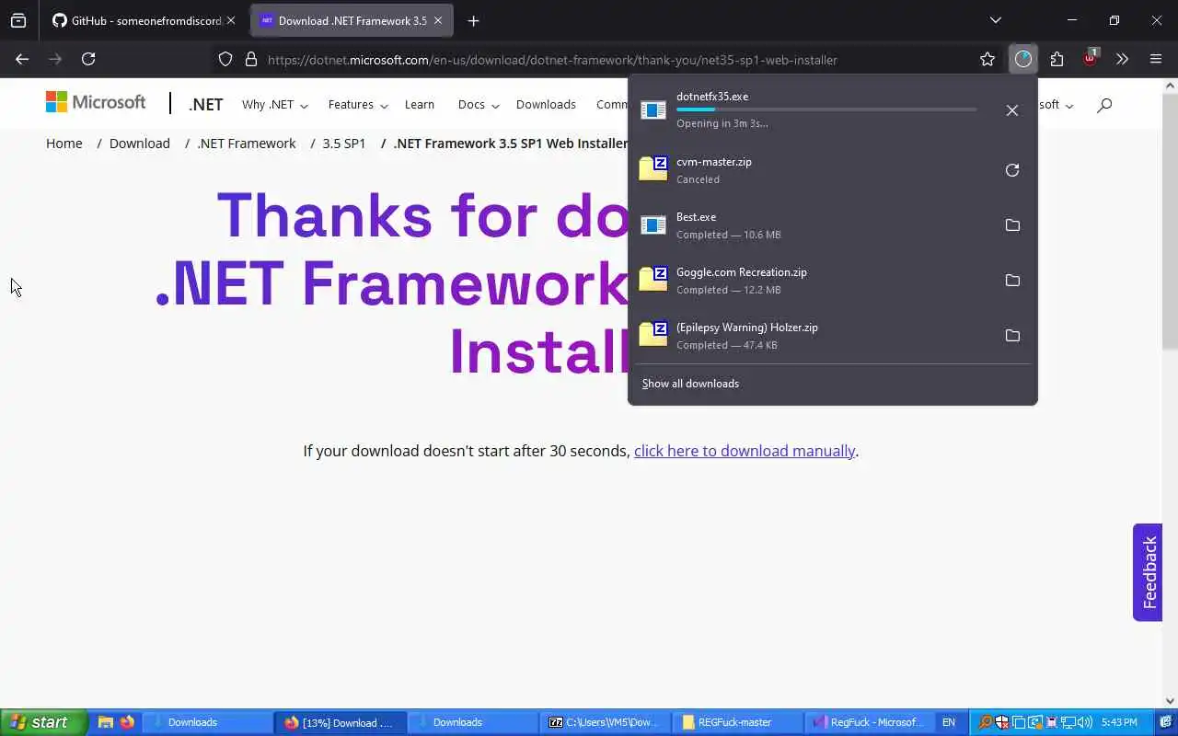
Task: Click the EN language indicator
Action: (949, 722)
